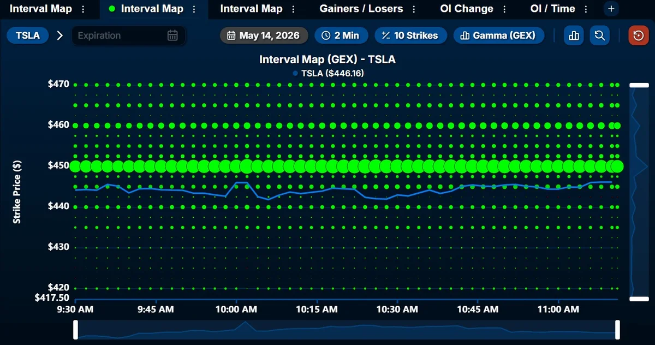Click the 10:30 AM time axis label
The height and width of the screenshot is (345, 655).
point(397,310)
